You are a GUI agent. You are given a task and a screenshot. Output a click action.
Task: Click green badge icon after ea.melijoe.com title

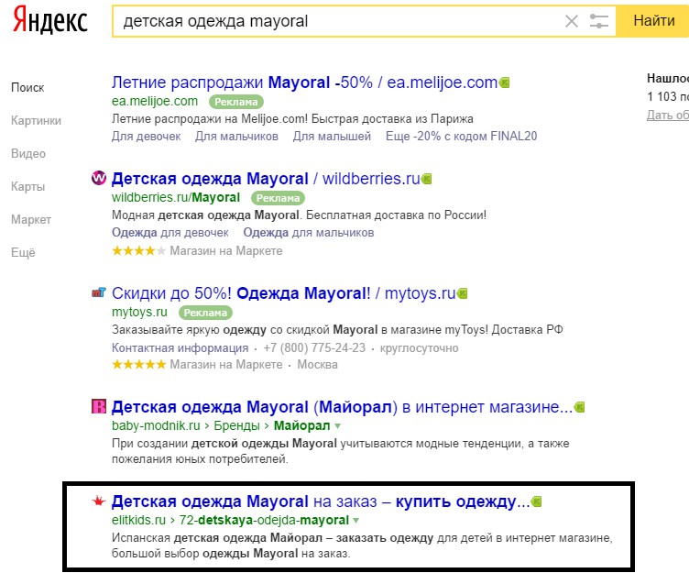point(505,83)
